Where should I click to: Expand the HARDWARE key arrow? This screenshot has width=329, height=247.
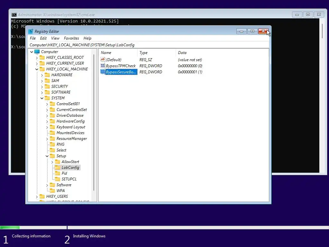click(42, 75)
